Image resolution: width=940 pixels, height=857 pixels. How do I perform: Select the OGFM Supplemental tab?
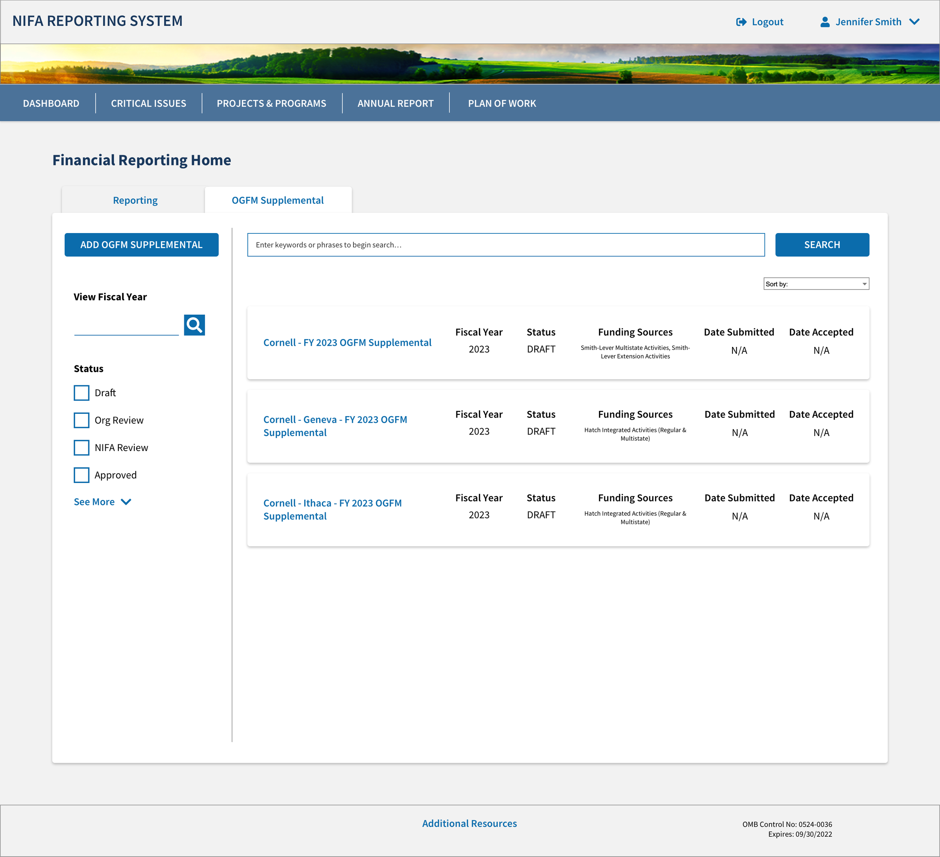tap(277, 200)
